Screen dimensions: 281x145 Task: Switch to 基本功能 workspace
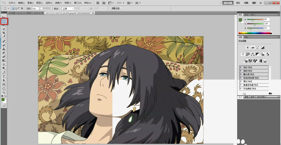tap(228, 3)
